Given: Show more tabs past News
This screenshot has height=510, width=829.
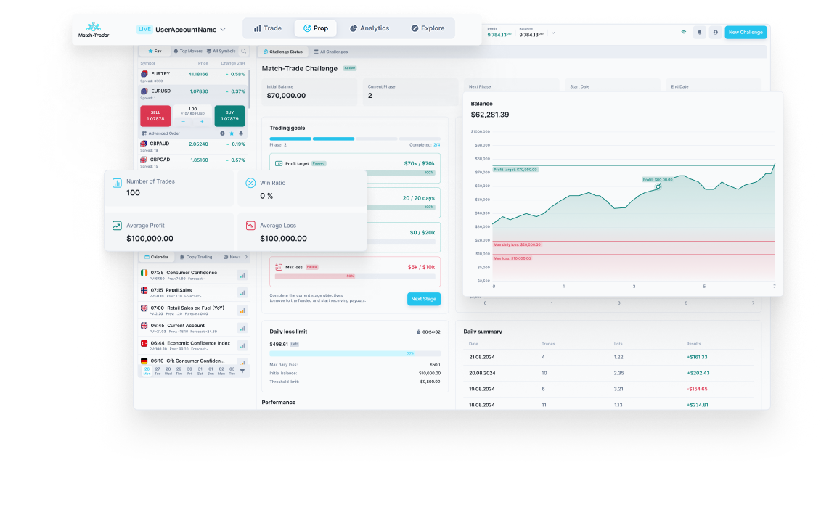Looking at the screenshot, I should [246, 257].
